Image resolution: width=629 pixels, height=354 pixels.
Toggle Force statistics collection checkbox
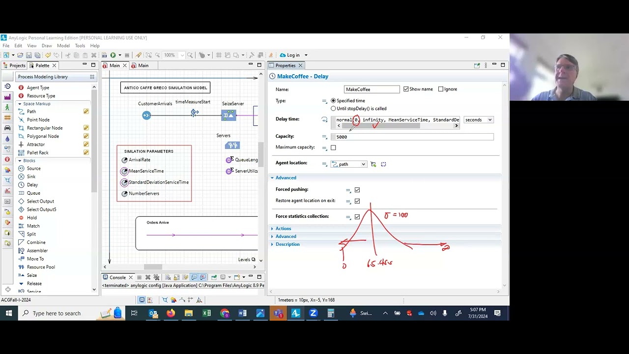[x=357, y=217]
